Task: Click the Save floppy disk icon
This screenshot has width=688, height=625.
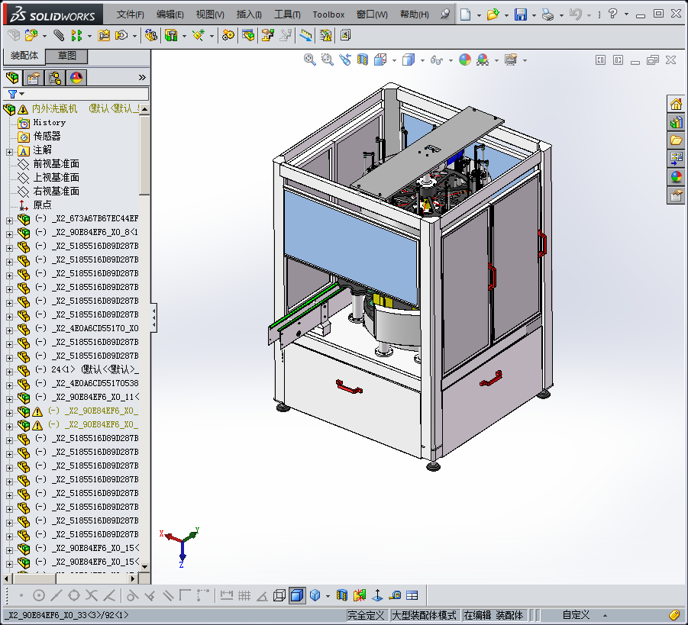Action: pos(521,14)
